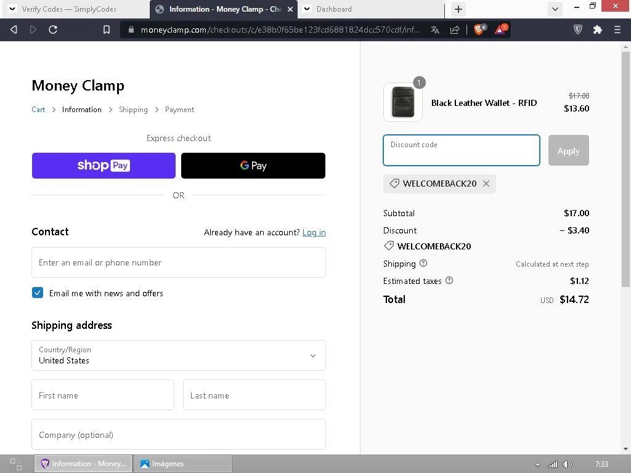Switch to the Verify Codes — SimplyCodes tab
Screen dimensions: 631x473
76,9
